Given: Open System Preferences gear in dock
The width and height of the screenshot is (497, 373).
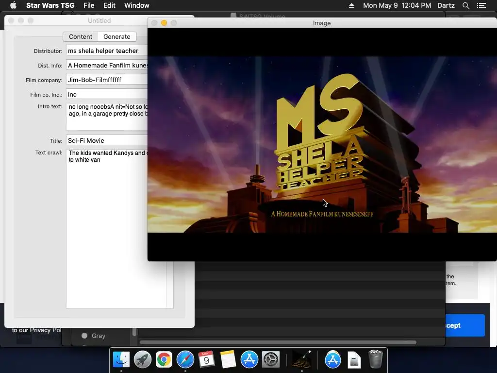Looking at the screenshot, I should coord(271,360).
